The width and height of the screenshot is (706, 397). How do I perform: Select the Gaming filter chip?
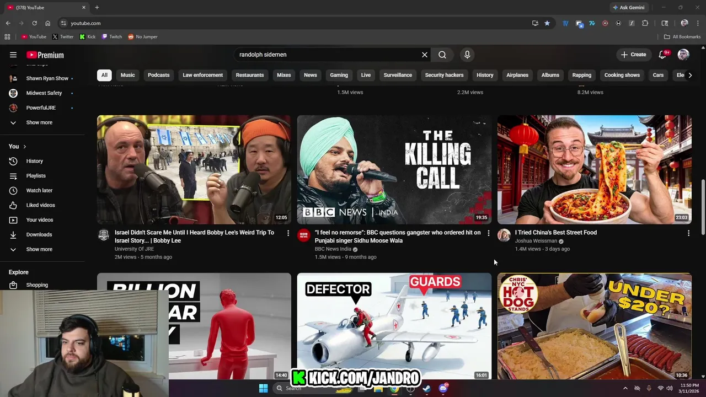[x=339, y=75]
